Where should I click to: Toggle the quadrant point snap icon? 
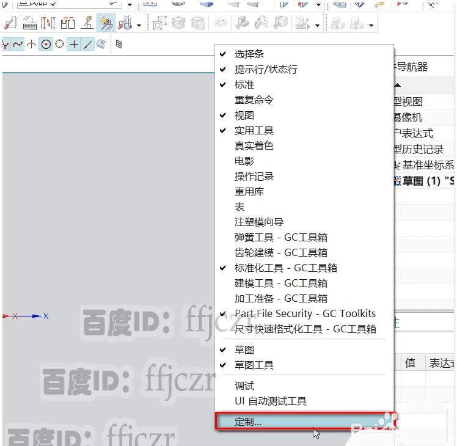[x=59, y=45]
